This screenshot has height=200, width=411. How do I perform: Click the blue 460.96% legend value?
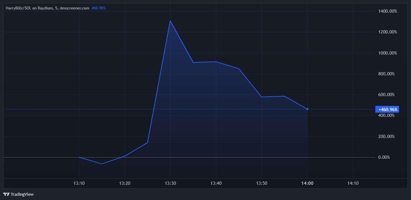pyautogui.click(x=98, y=8)
